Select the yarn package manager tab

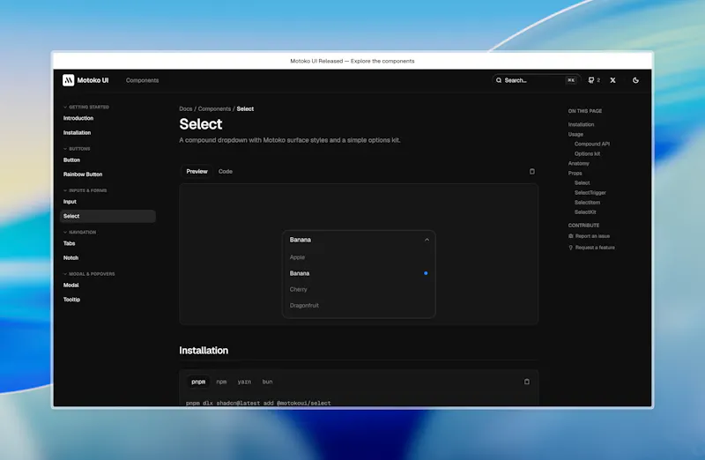tap(244, 382)
